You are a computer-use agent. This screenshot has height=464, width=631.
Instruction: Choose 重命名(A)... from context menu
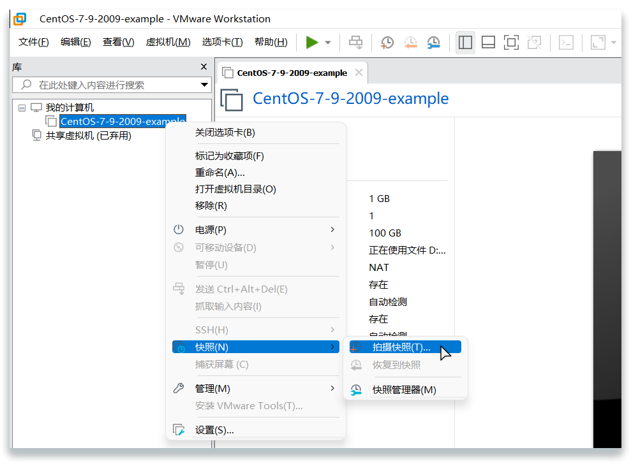(x=256, y=173)
